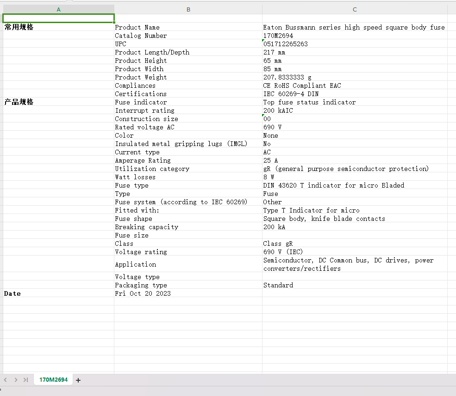This screenshot has width=456, height=396.
Task: Click the 217 mm value cell
Action: pos(355,52)
